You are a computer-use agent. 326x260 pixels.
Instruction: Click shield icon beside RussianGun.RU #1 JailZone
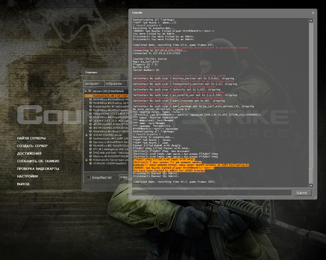tap(90, 107)
